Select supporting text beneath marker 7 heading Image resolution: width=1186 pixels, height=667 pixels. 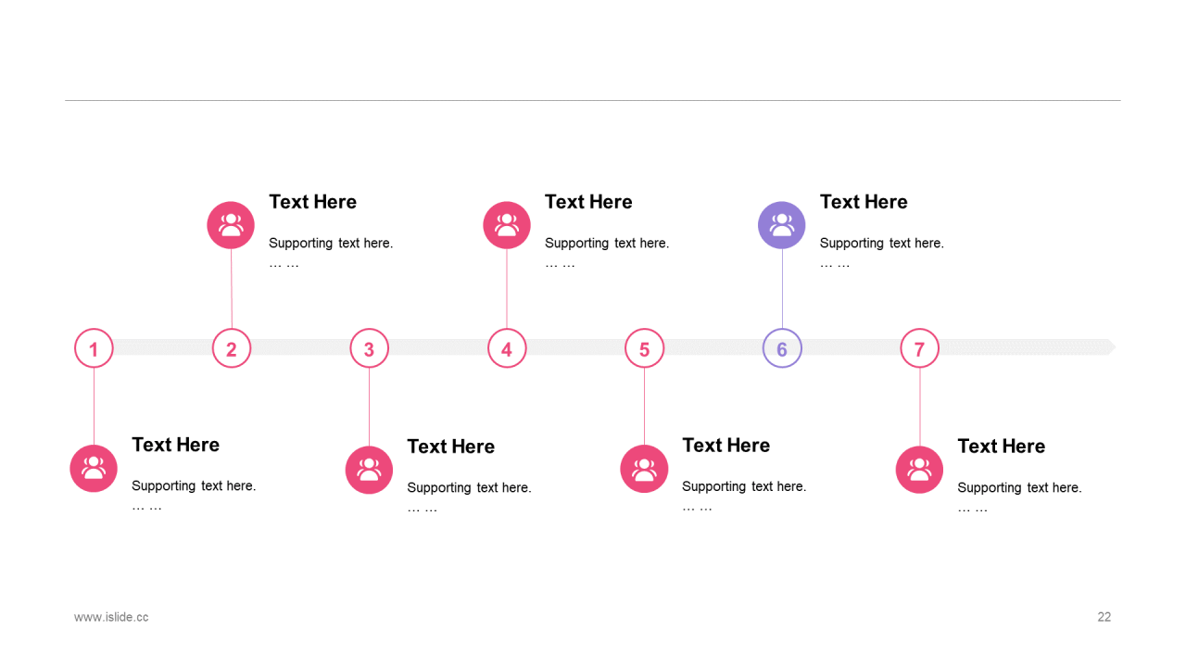pyautogui.click(x=1019, y=488)
